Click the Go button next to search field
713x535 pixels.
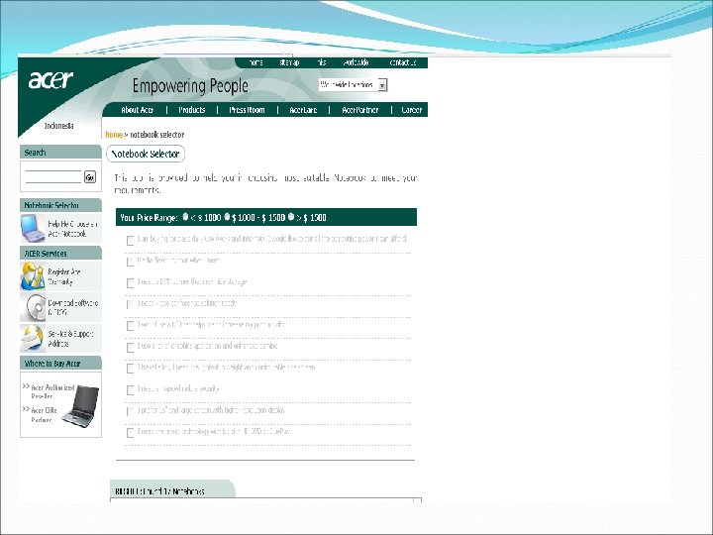[x=89, y=177]
